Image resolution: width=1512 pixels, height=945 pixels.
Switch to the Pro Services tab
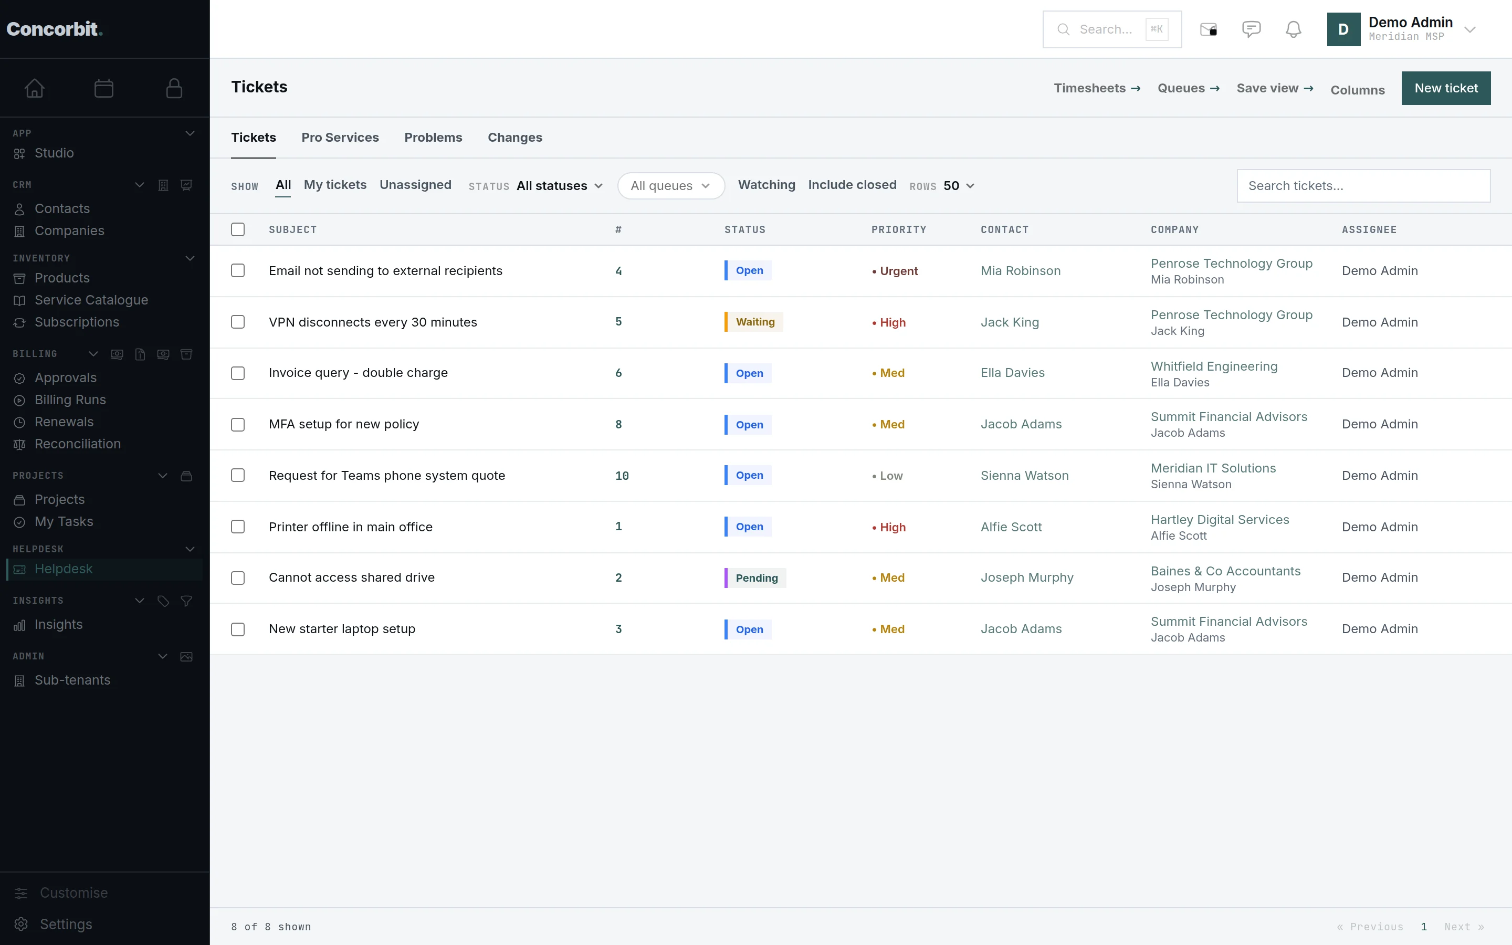pos(340,138)
